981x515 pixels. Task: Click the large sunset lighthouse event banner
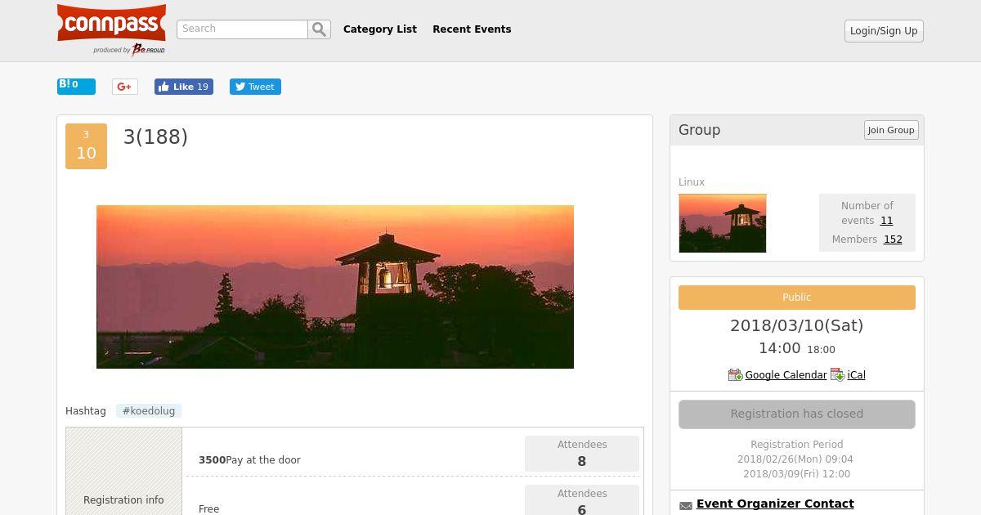coord(335,287)
